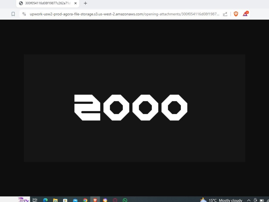
Task: Open a new browser tab
Action: coord(85,3)
